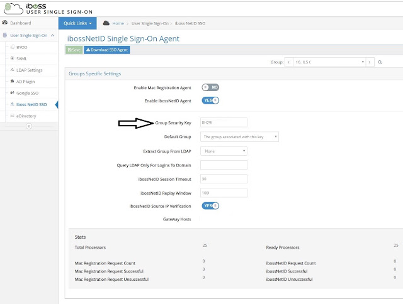403x304 pixels.
Task: Toggle Enable Mac Registration Agent switch
Action: pyautogui.click(x=210, y=87)
